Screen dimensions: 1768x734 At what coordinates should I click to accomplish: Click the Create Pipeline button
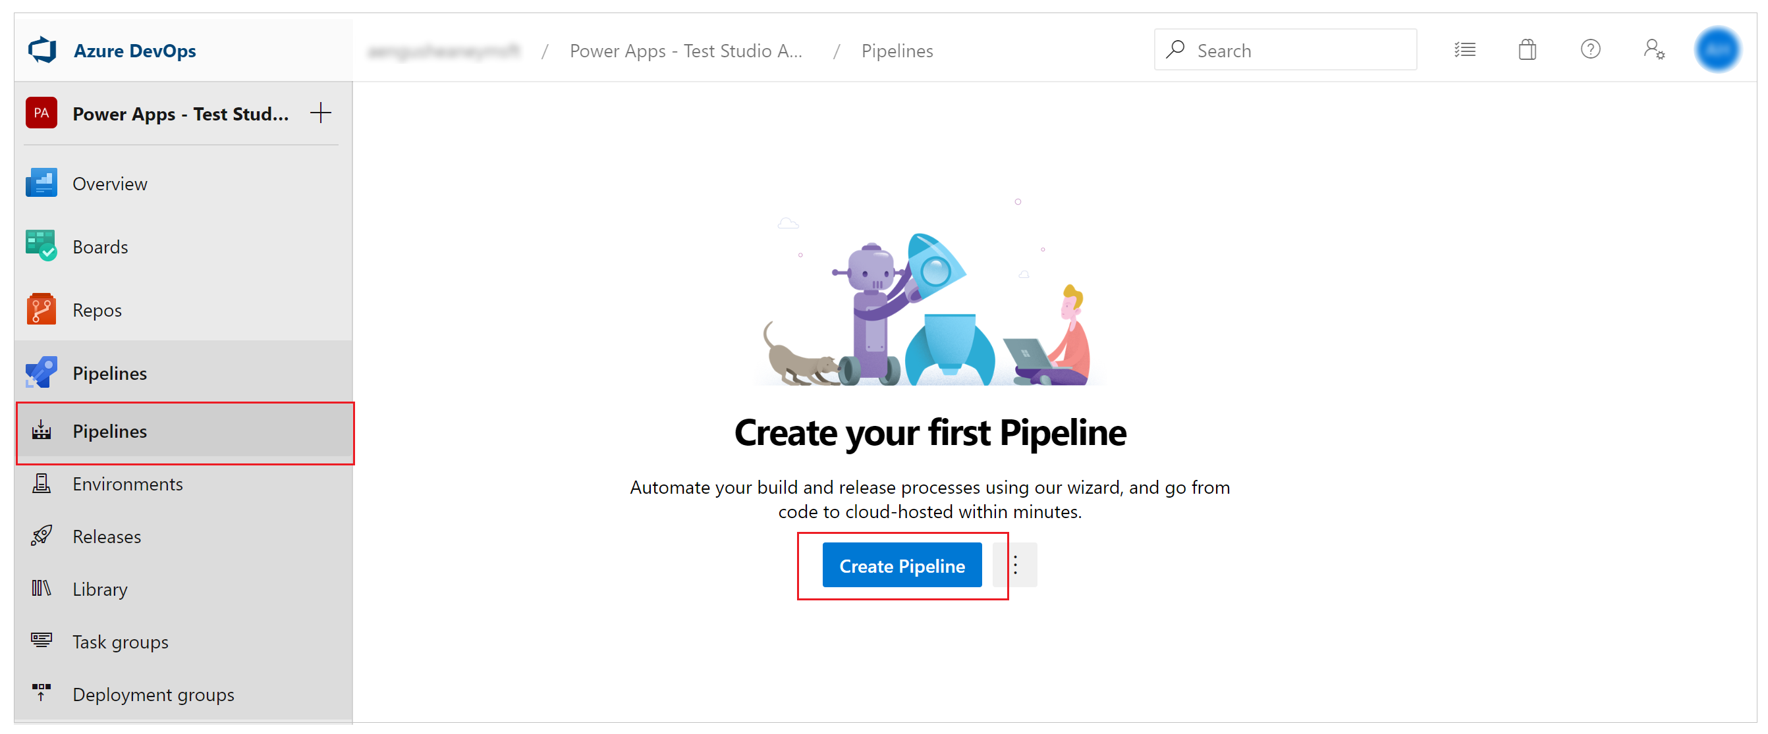pos(901,566)
